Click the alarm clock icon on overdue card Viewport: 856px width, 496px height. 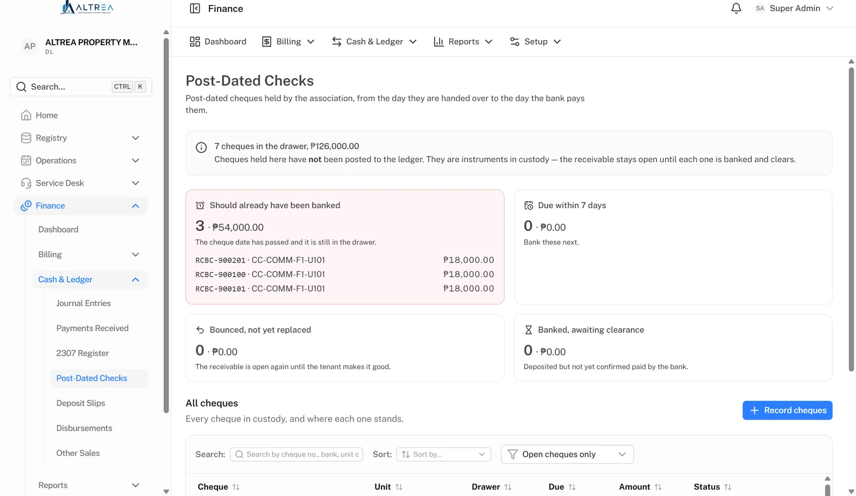coord(200,205)
